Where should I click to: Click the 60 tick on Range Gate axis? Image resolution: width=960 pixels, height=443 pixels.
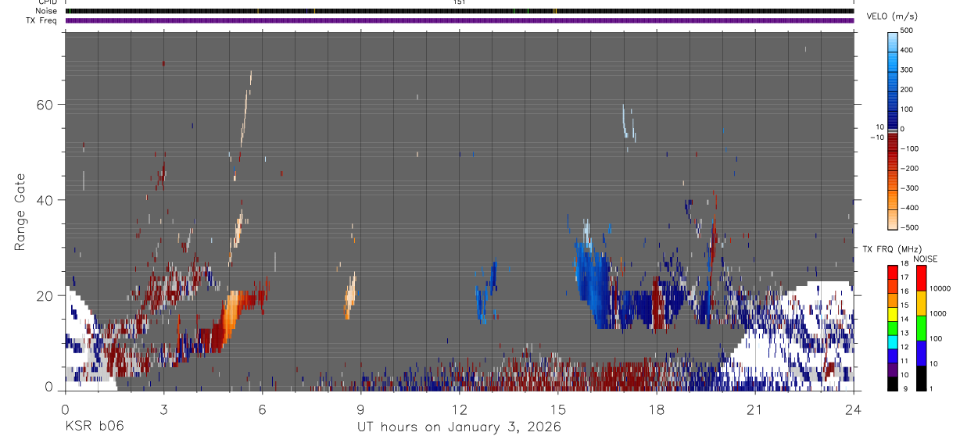[45, 105]
